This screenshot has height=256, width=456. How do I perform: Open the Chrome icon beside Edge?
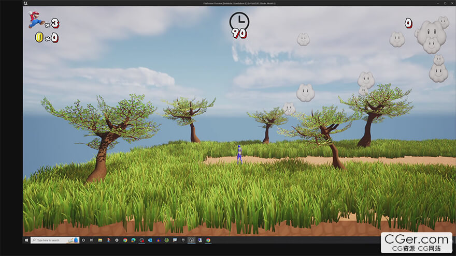pyautogui.click(x=125, y=240)
